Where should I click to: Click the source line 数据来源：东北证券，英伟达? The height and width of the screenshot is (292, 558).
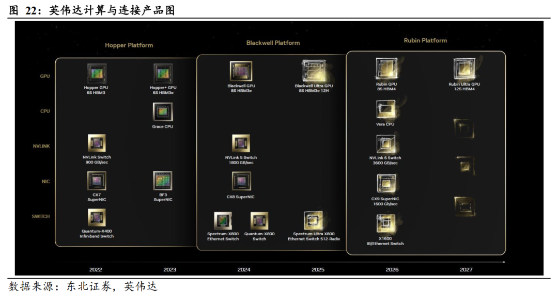coord(83,286)
